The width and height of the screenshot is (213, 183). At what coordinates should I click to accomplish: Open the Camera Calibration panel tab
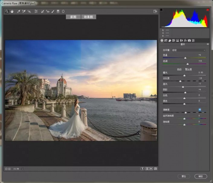[x=189, y=40]
